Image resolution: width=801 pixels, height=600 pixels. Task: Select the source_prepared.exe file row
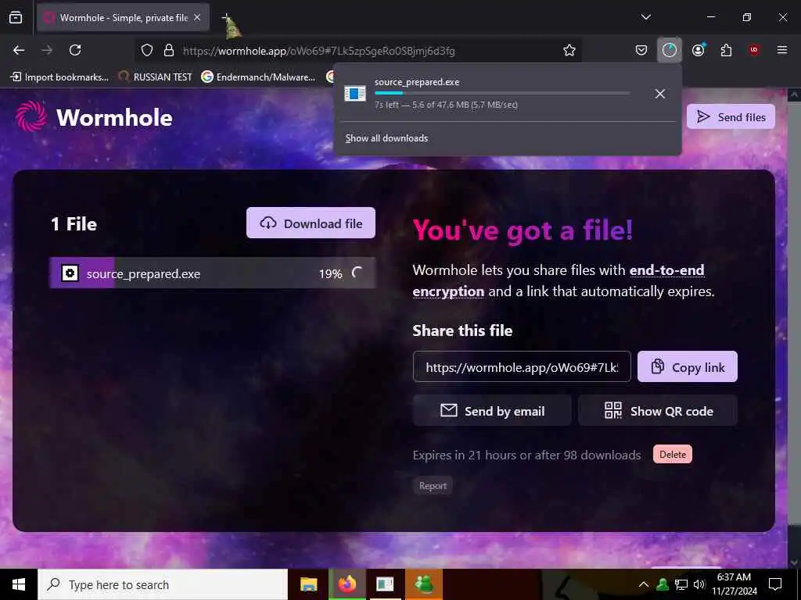coord(213,273)
